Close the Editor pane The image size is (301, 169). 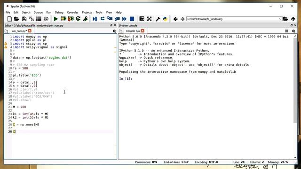pos(115,25)
